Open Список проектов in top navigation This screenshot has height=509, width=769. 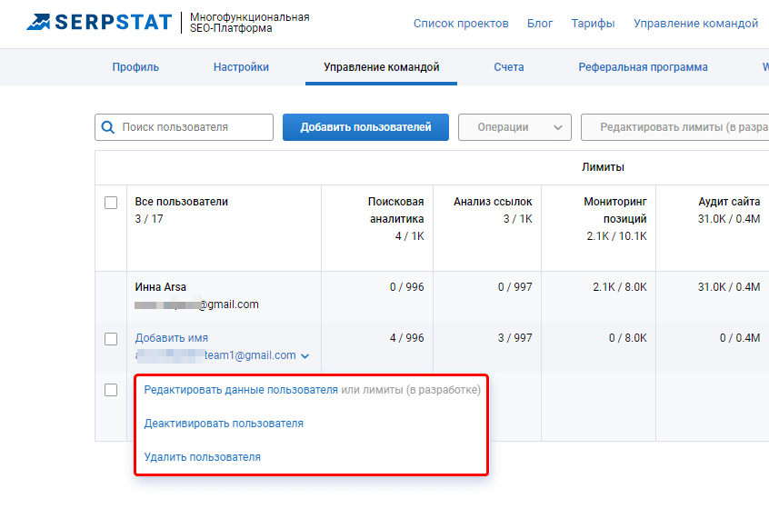[x=461, y=24]
